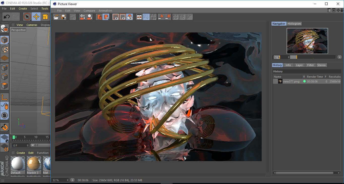The height and width of the screenshot is (184, 344).
Task: Click the navigator zoom slider
Action: pos(313,57)
